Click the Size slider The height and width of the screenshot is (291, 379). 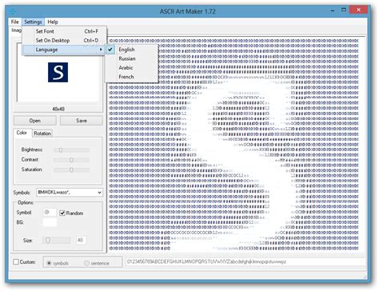(57, 241)
